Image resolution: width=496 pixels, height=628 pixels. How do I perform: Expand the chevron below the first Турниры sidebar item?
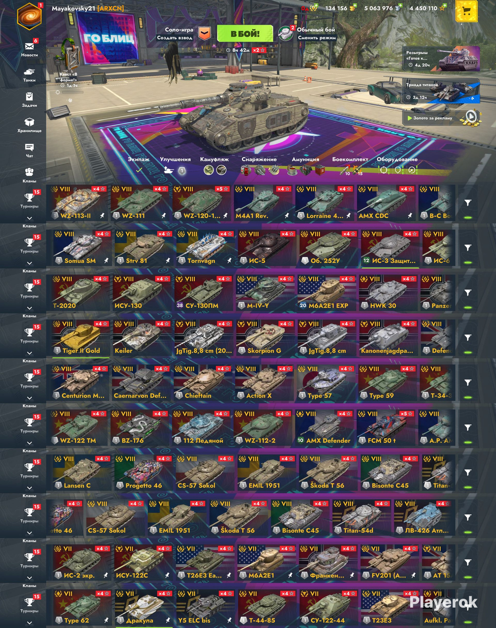point(29,218)
